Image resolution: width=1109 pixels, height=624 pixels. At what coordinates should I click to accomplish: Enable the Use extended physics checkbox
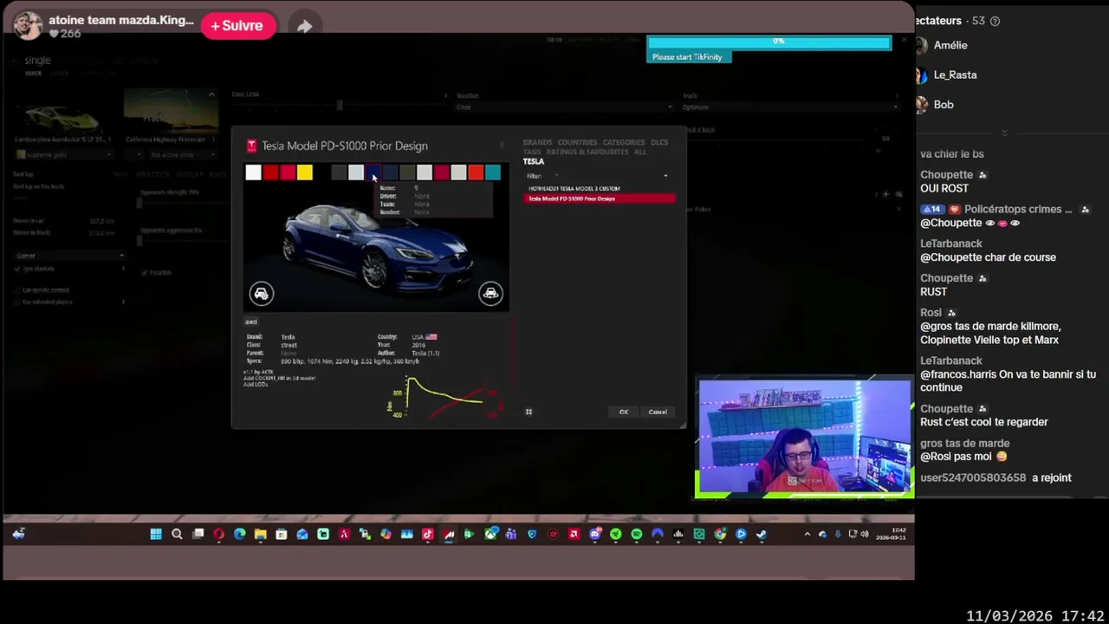tap(17, 302)
